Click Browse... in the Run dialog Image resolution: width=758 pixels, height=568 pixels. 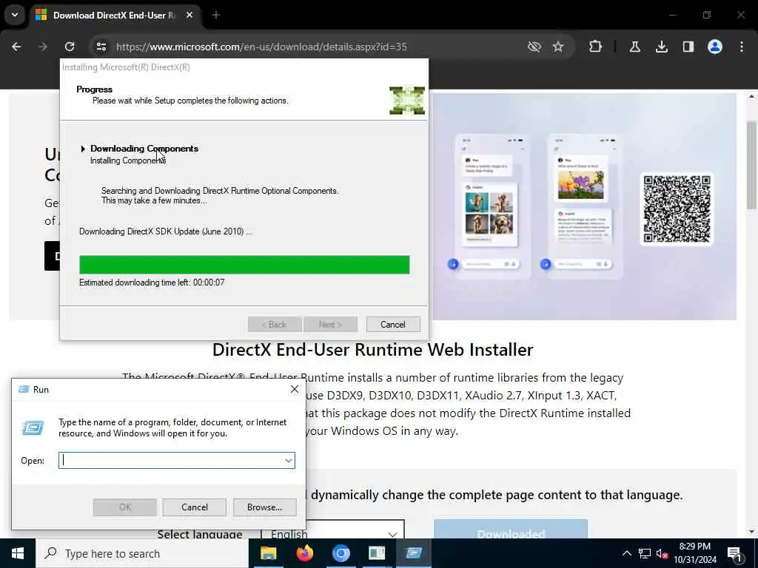264,507
